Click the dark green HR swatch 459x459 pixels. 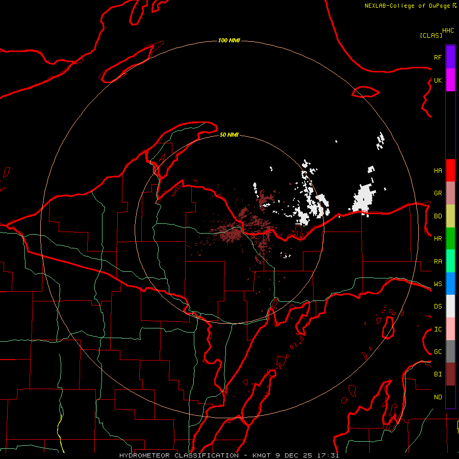point(450,239)
